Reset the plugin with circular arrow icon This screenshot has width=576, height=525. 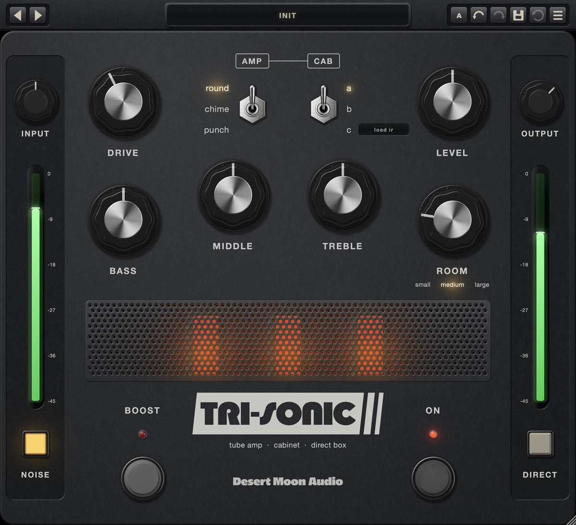(538, 15)
